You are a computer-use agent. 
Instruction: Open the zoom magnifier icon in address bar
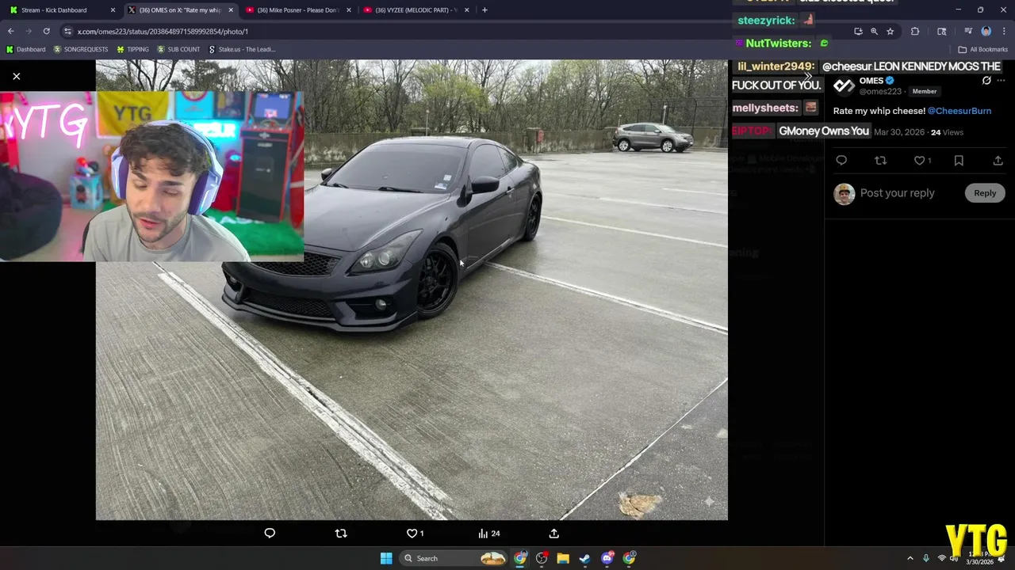(x=874, y=31)
